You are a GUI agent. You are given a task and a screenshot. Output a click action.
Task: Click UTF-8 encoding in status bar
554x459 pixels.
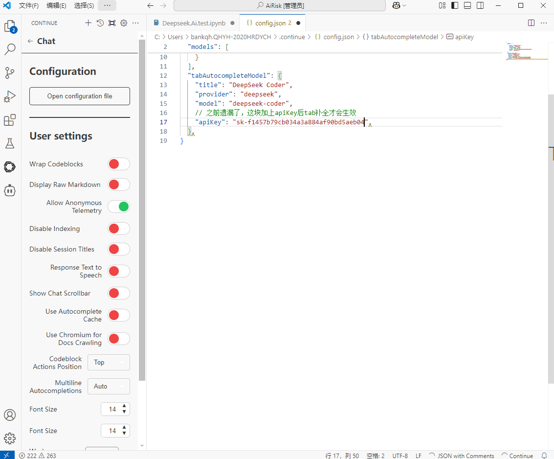(x=400, y=456)
